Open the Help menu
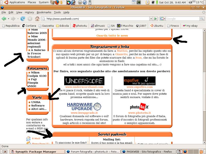This screenshot has height=154, width=206. pyautogui.click(x=66, y=12)
